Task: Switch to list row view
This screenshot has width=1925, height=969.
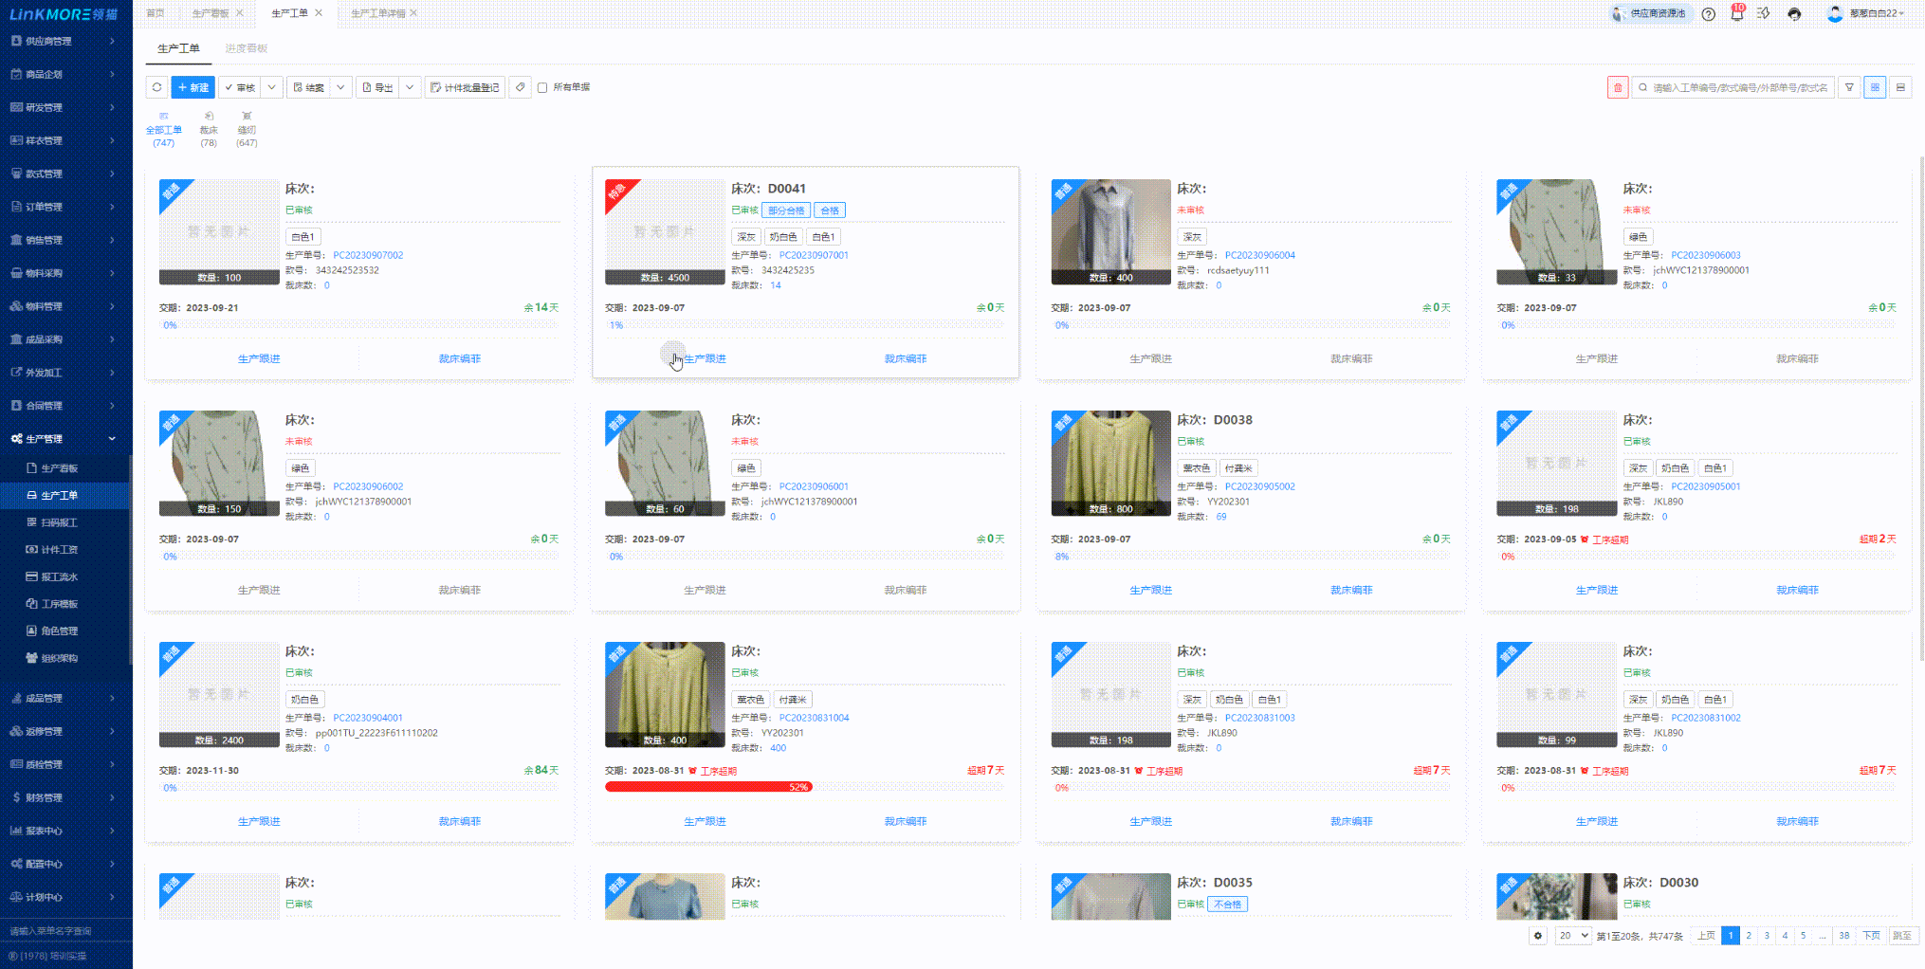Action: (1899, 87)
